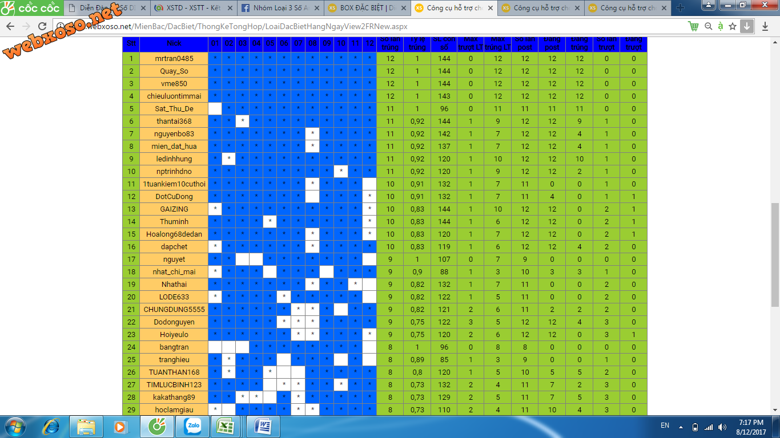This screenshot has width=780, height=438.
Task: Click nick '1tuankiem10cuthoi' in row 11
Action: coord(174,184)
